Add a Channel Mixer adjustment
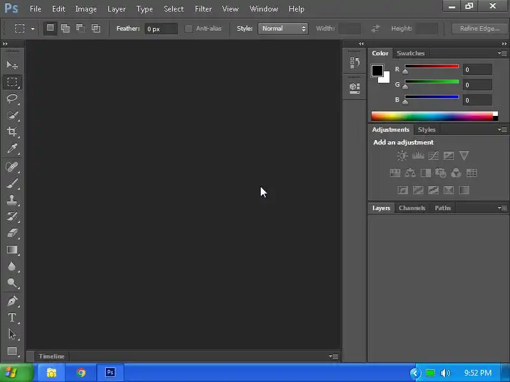This screenshot has width=510, height=382. pos(456,173)
